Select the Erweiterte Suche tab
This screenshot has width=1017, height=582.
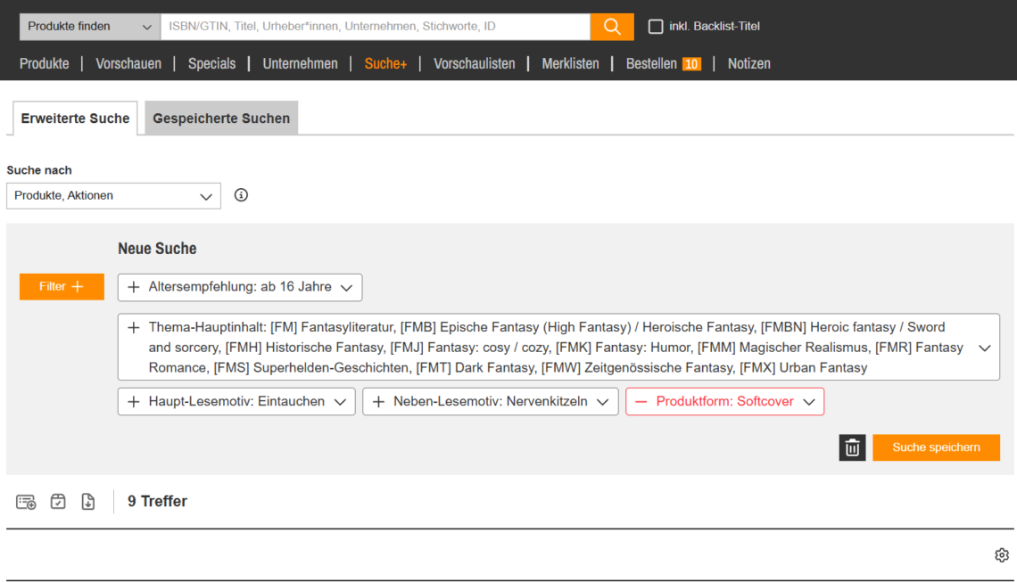(x=75, y=119)
